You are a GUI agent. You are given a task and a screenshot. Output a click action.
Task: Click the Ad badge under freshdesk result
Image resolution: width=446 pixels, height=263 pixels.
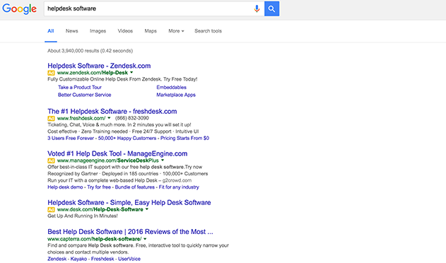point(51,118)
